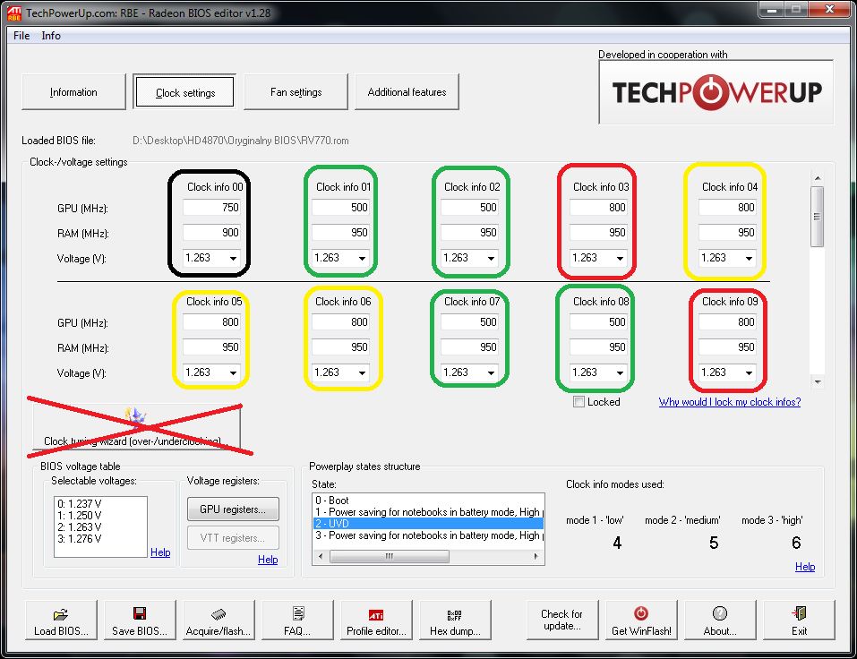The height and width of the screenshot is (659, 857).
Task: Click Clock info 05 GPU MHz field
Action: pyautogui.click(x=211, y=322)
